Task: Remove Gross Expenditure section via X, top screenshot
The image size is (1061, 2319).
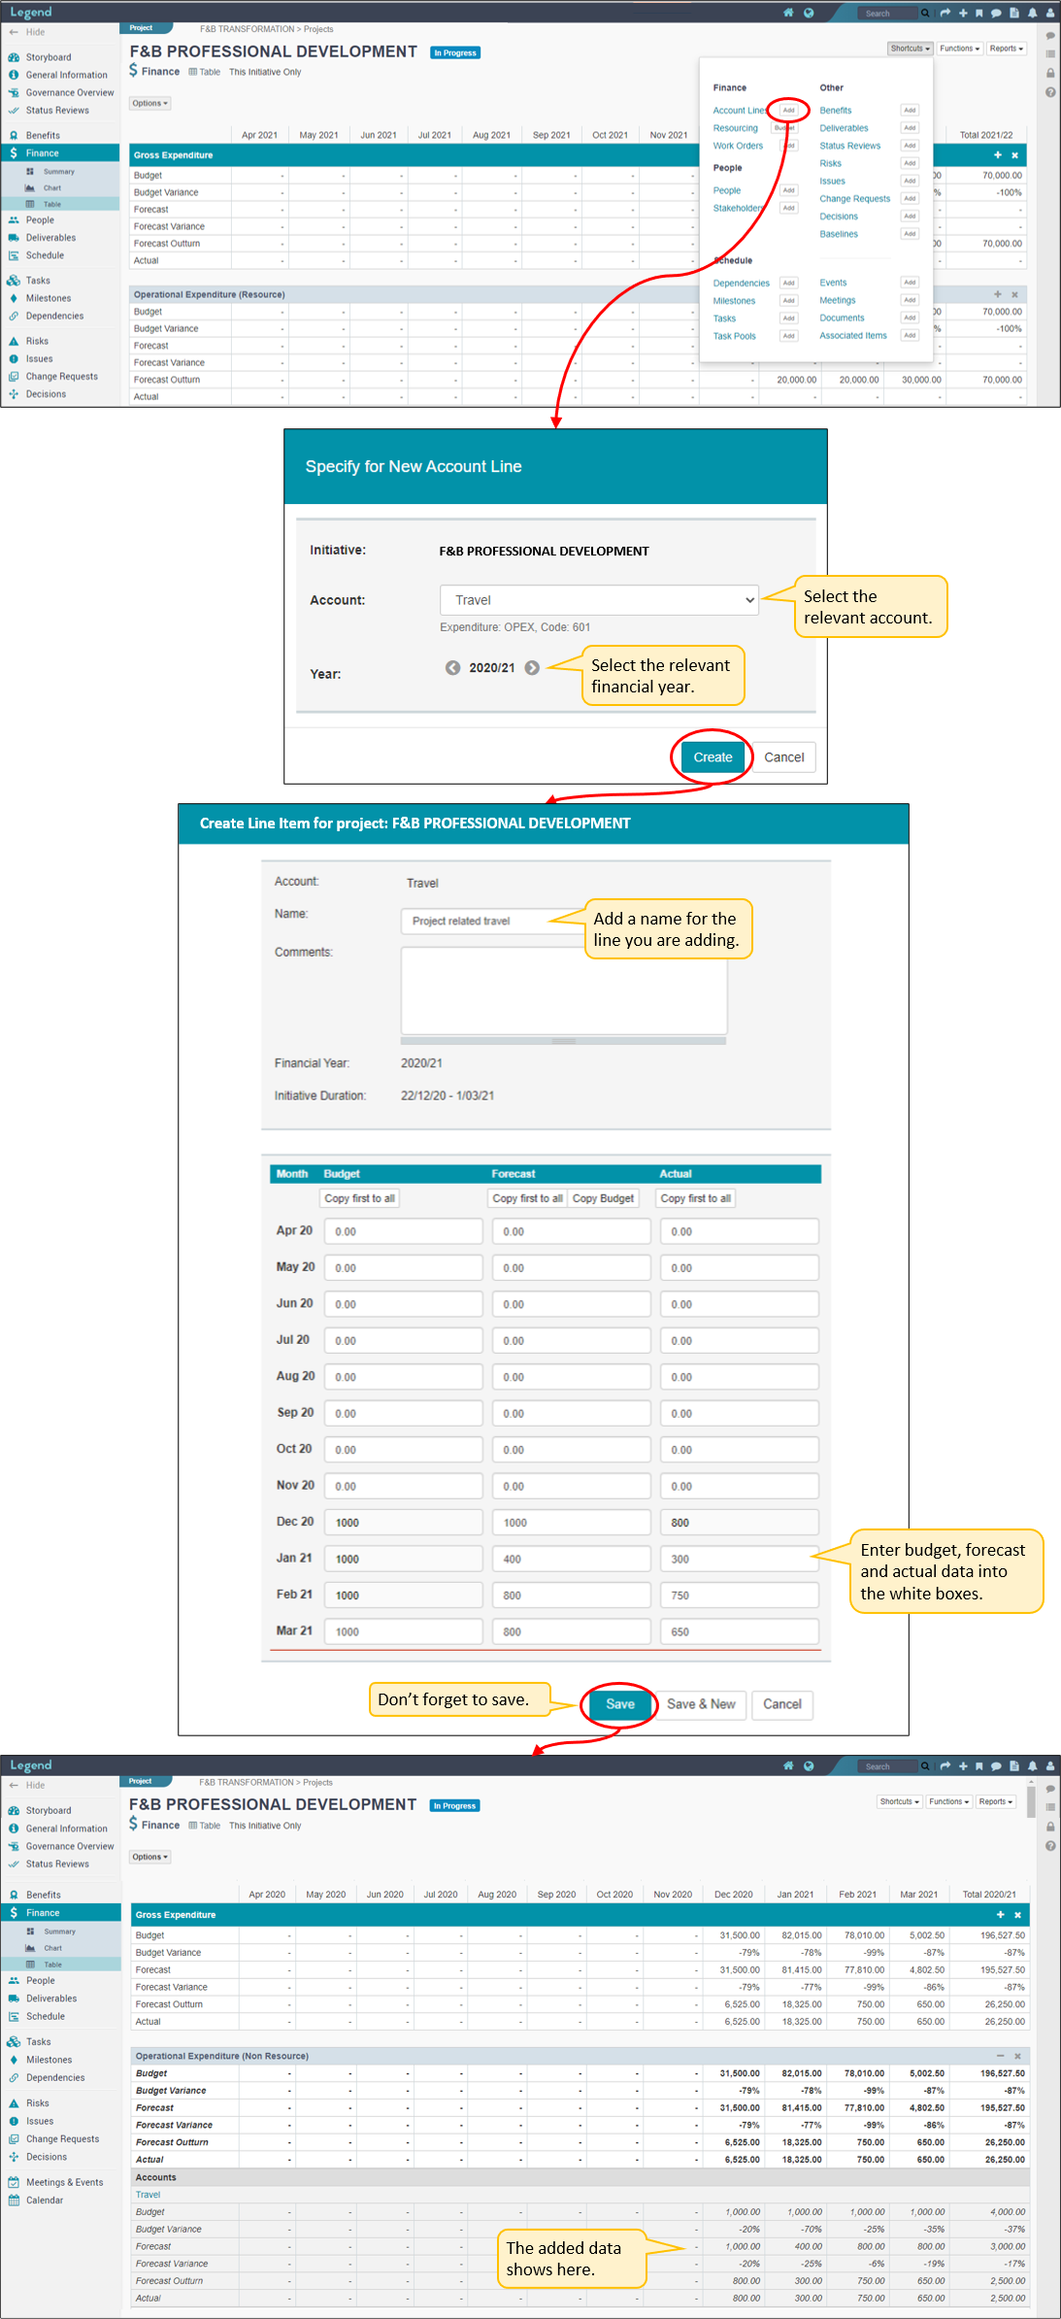Action: (1014, 155)
